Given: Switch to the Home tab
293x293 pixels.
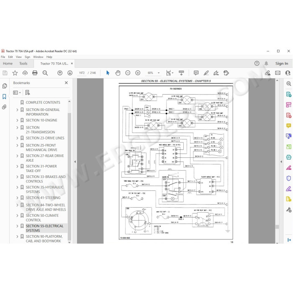Looking at the screenshot, I should 8,64.
